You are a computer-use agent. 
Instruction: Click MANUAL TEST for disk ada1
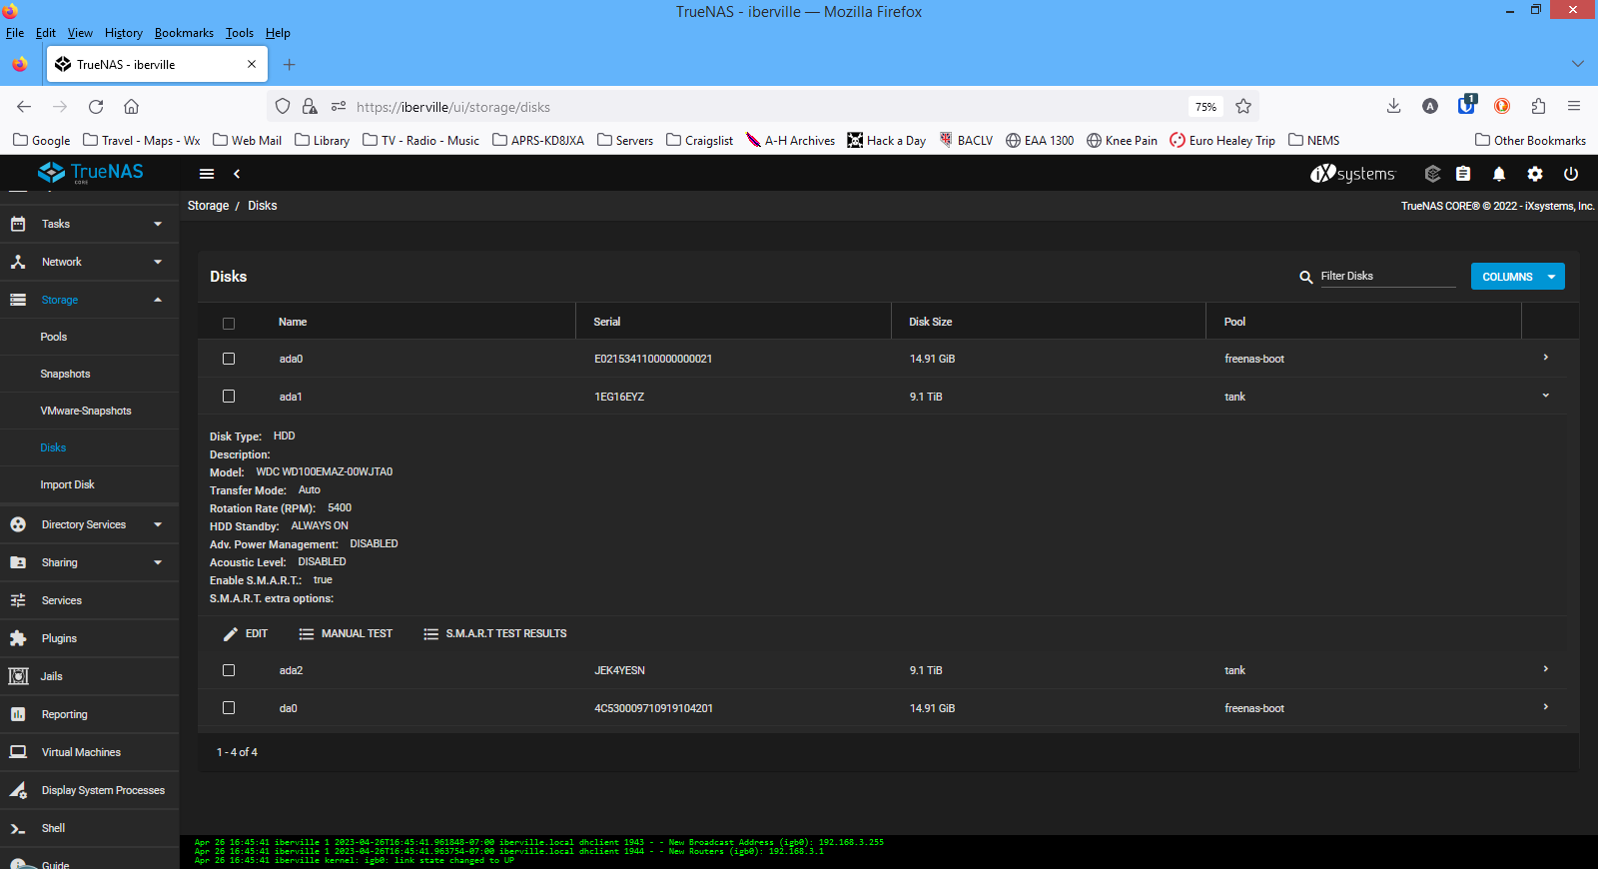pos(346,634)
